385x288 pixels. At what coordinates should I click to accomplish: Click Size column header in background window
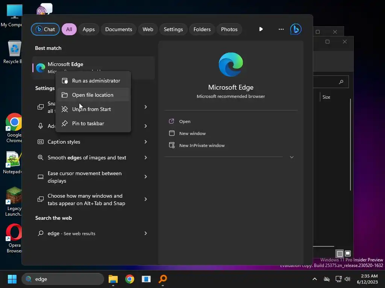click(326, 97)
